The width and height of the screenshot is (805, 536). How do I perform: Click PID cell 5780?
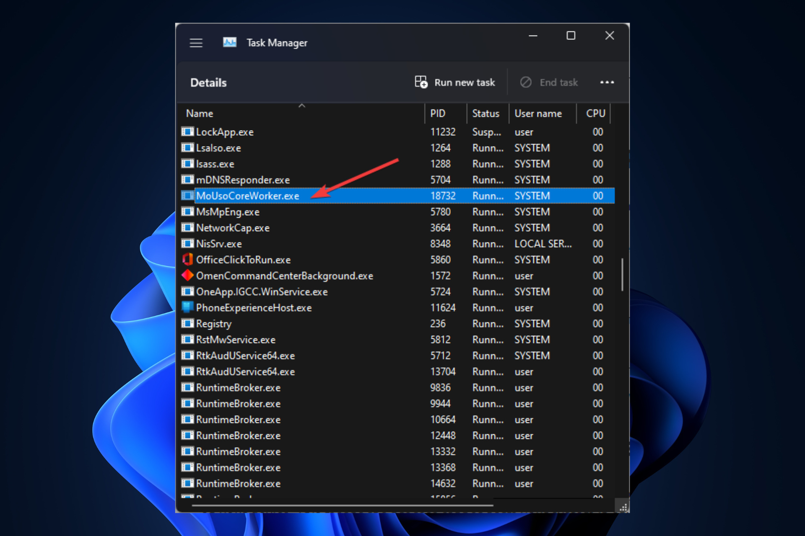click(x=440, y=212)
